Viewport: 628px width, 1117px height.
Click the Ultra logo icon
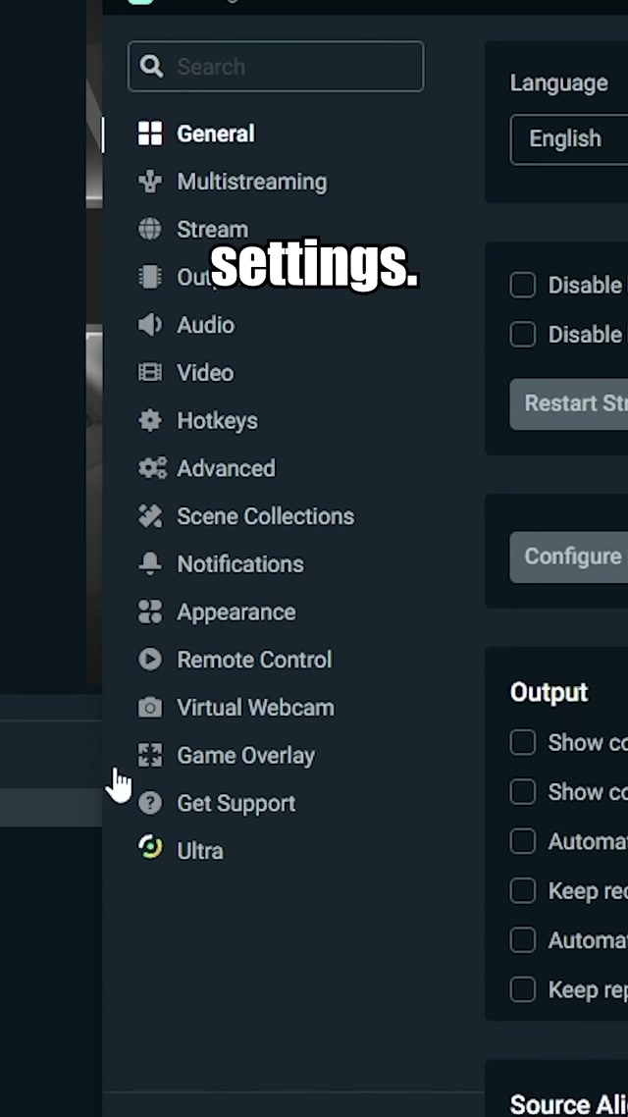(150, 849)
